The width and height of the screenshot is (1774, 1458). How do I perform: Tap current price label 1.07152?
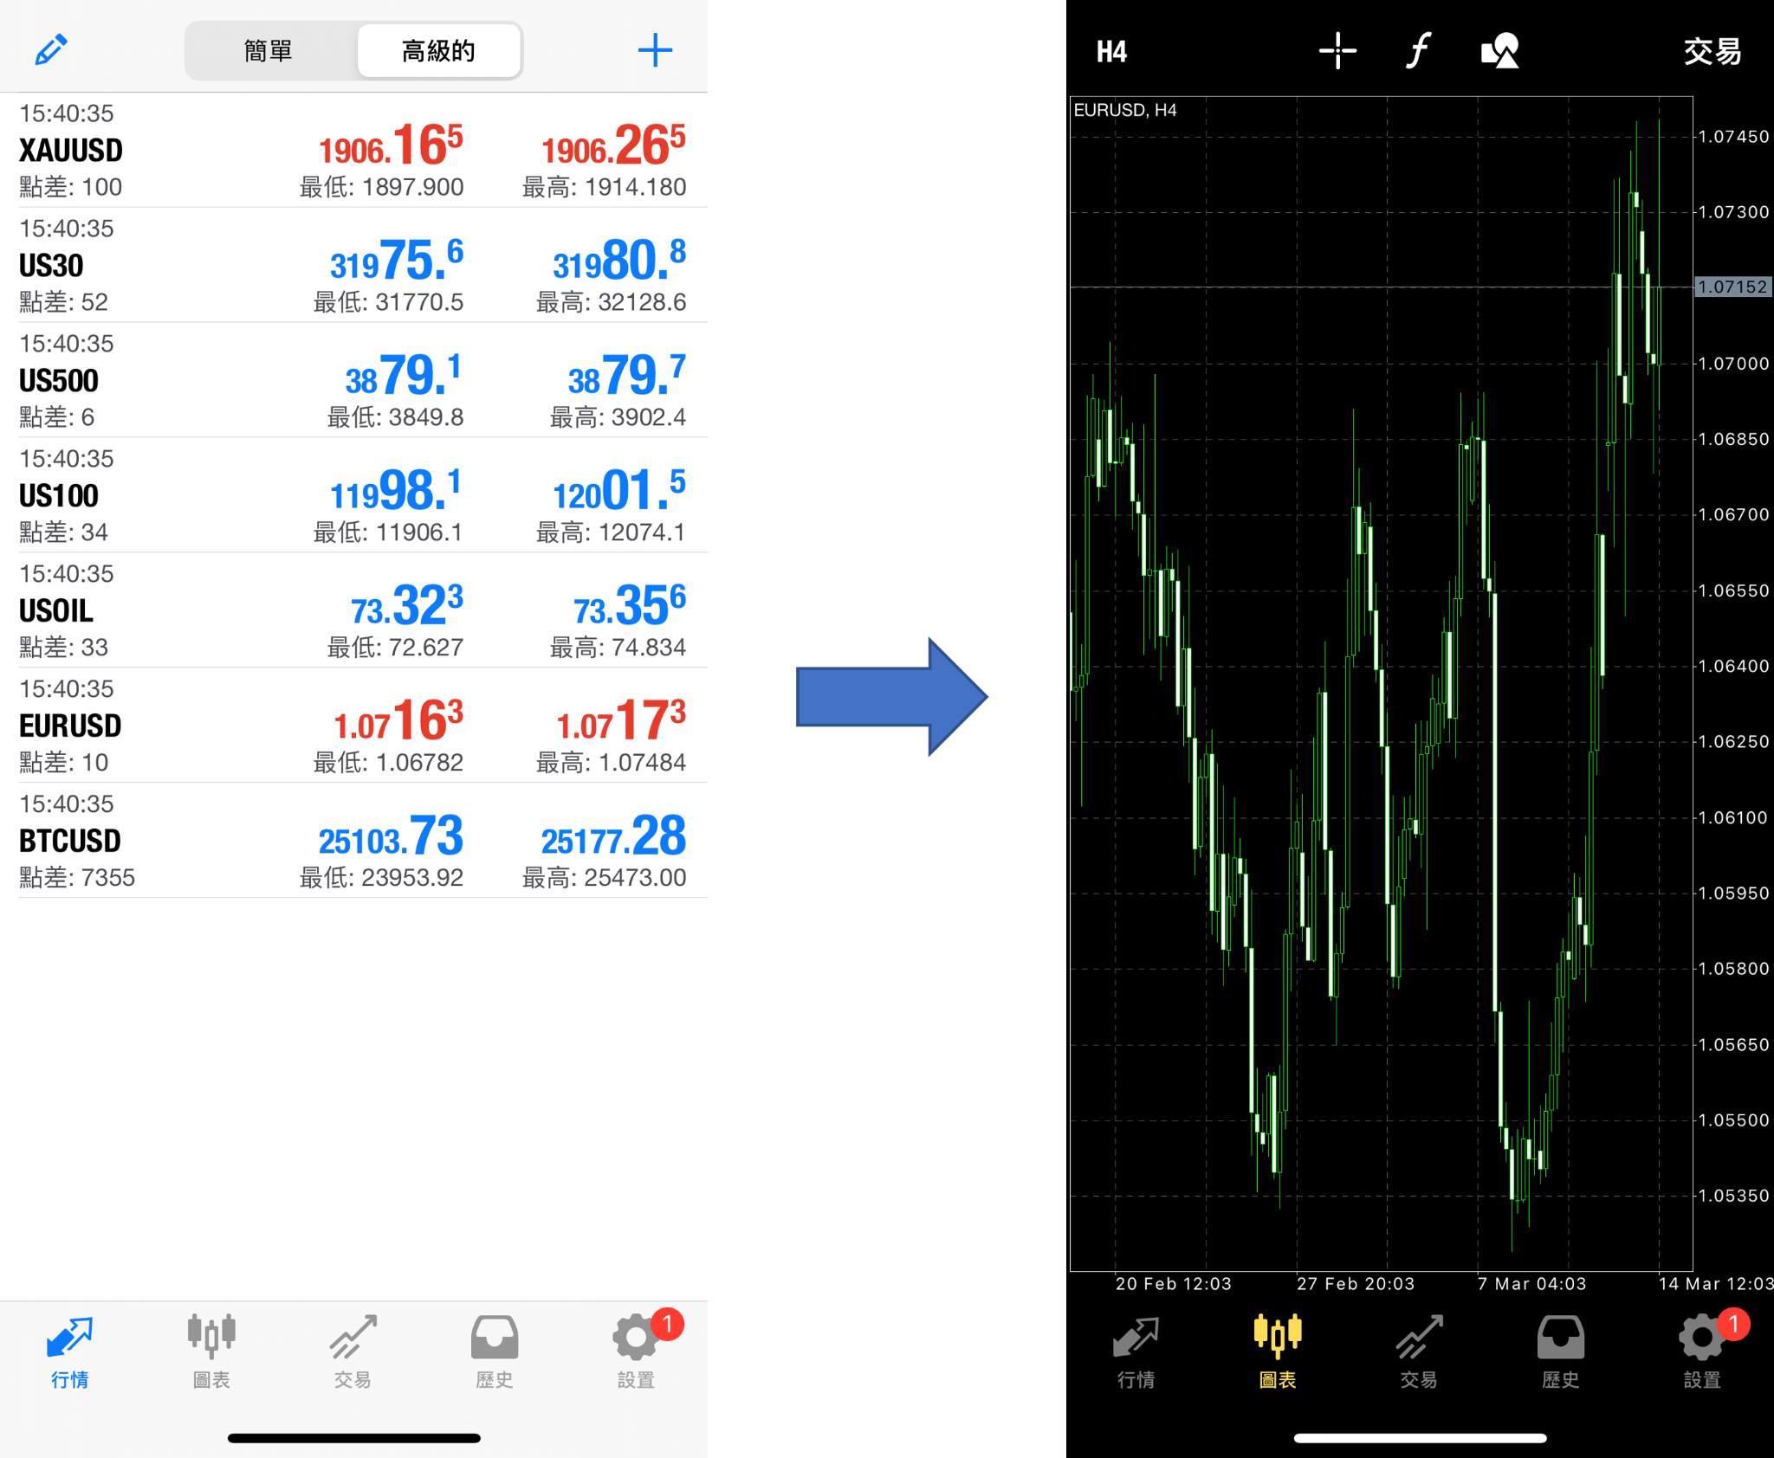[1733, 287]
